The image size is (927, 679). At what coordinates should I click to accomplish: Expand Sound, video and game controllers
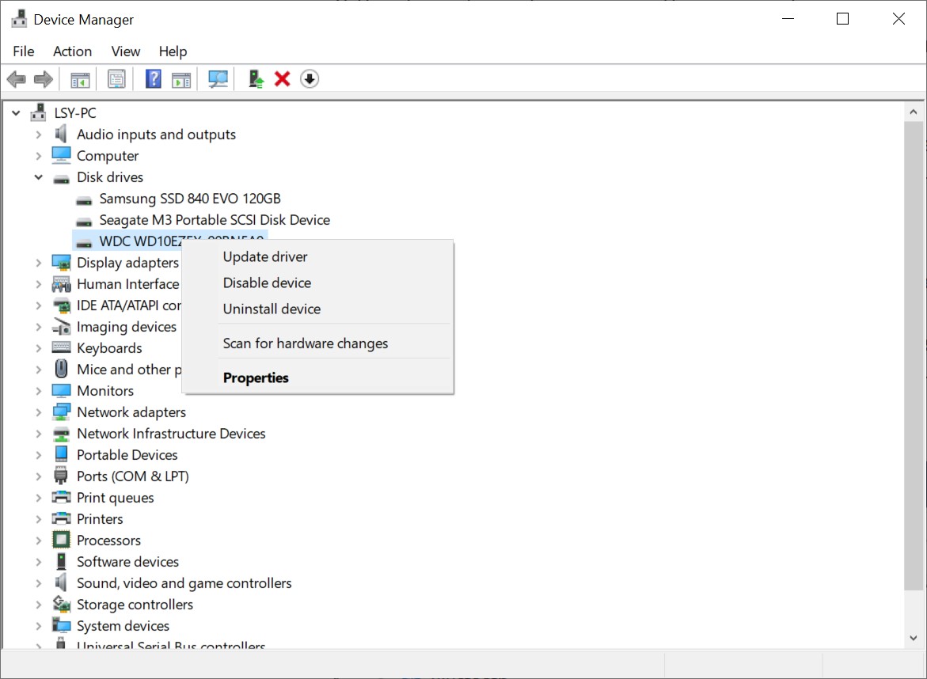pos(38,583)
